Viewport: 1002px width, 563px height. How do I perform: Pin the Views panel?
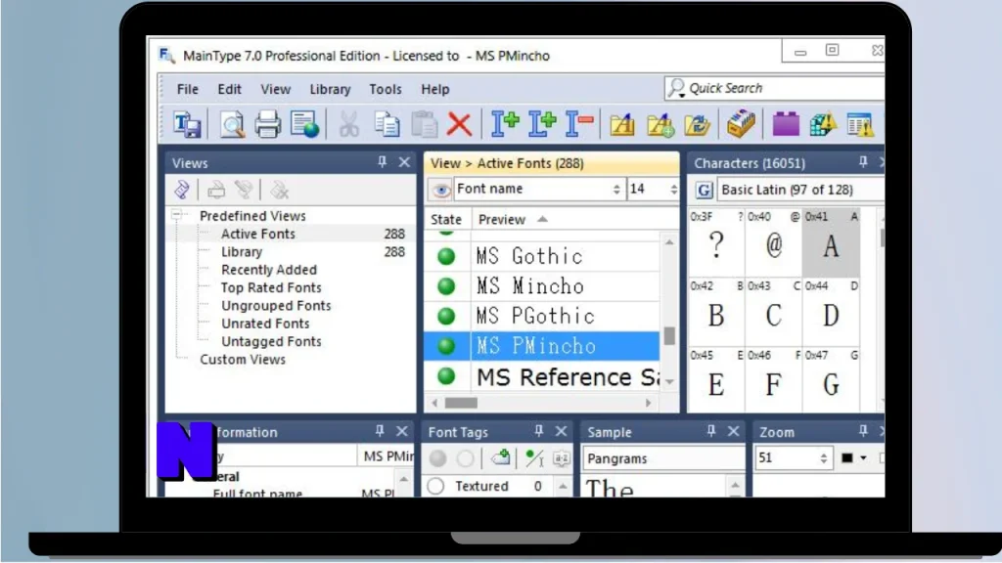(x=383, y=162)
